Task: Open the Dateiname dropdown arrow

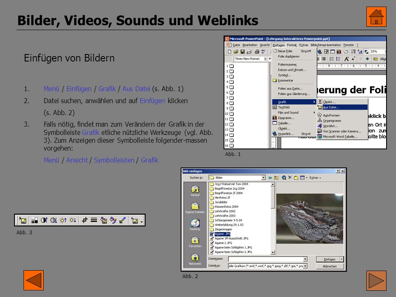Action: tap(305, 259)
